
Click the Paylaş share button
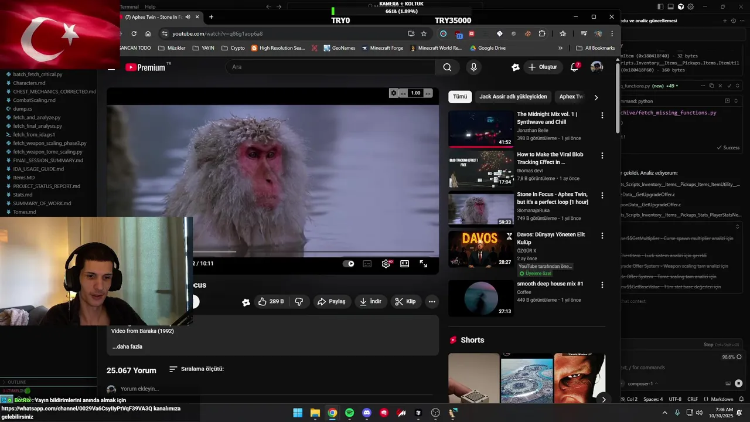331,301
